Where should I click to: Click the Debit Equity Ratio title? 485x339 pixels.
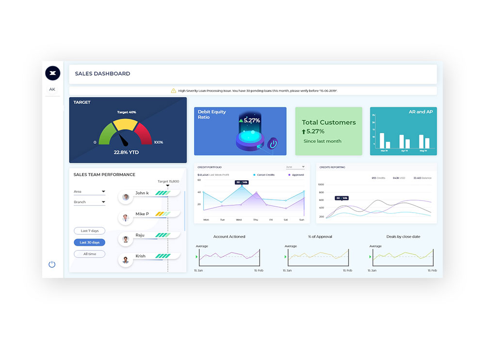[211, 114]
